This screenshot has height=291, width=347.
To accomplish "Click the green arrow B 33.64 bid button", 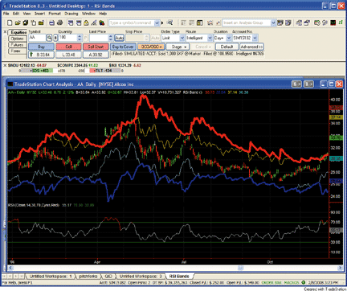I will tap(41, 55).
